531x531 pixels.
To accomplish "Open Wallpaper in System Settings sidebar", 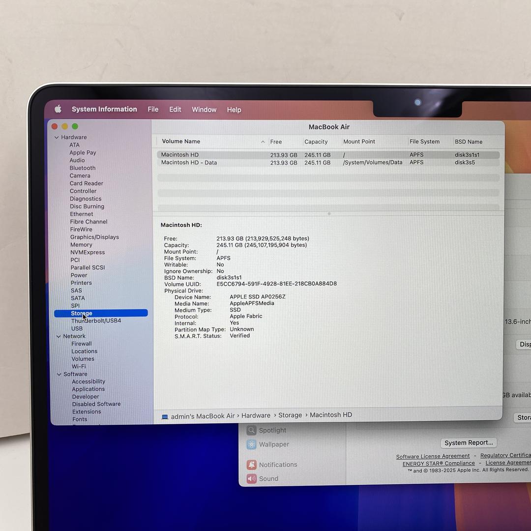I will click(x=267, y=444).
